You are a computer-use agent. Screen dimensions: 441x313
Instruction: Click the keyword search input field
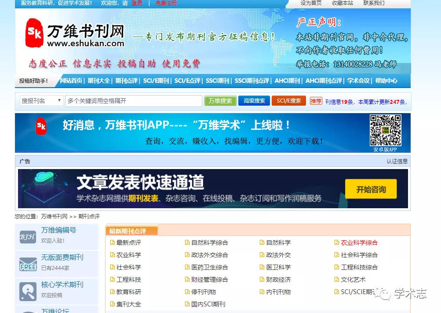click(x=134, y=101)
